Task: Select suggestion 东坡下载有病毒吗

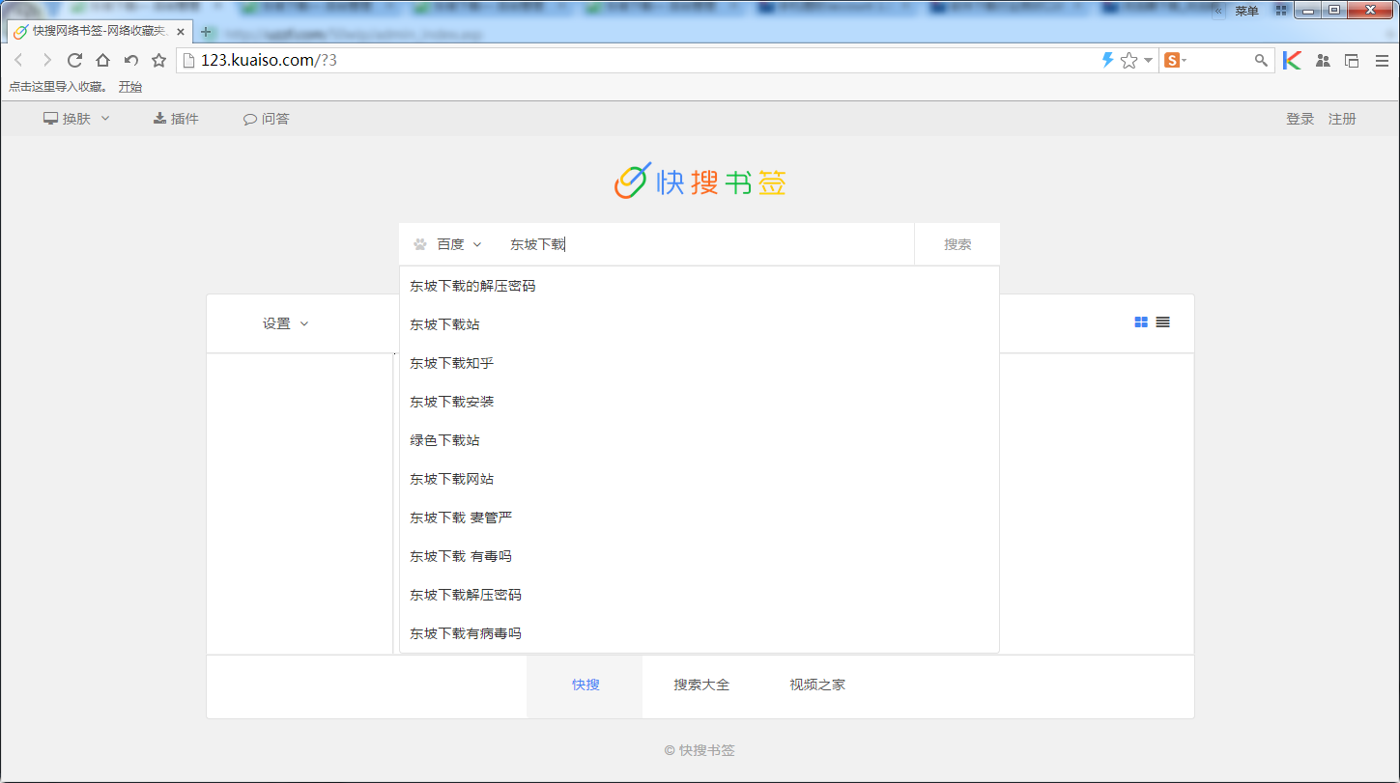Action: (x=700, y=633)
